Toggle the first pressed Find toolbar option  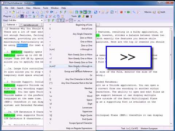click(59, 20)
